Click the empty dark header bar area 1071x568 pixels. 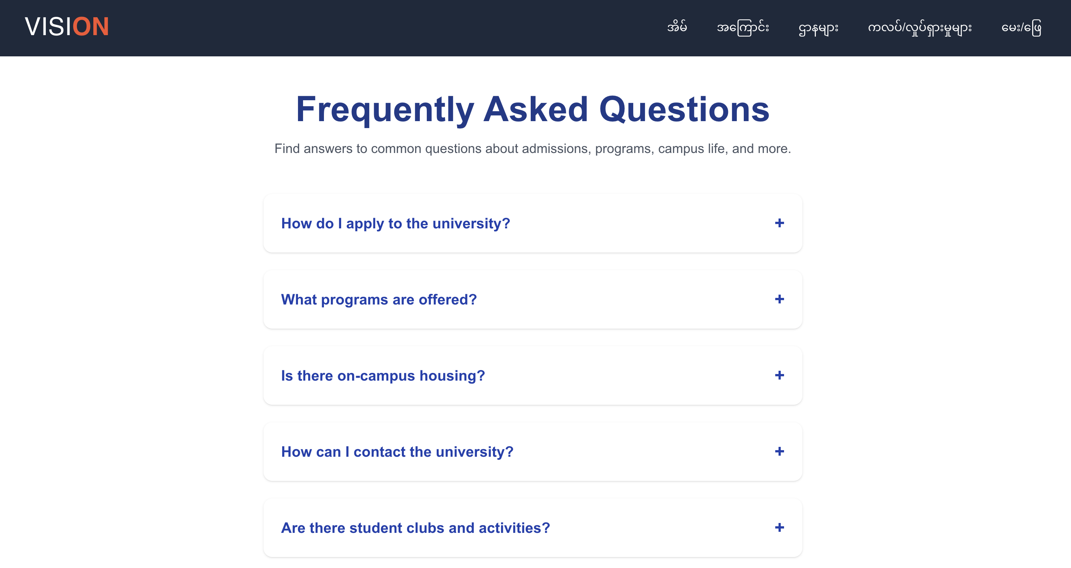pos(374,27)
